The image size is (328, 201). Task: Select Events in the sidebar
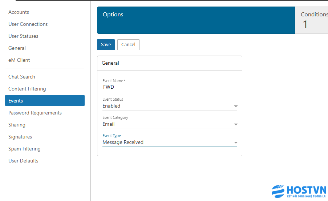45,101
